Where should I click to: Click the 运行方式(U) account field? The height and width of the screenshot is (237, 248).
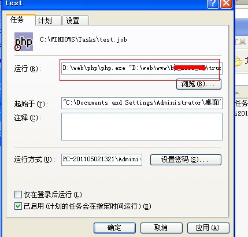click(102, 160)
